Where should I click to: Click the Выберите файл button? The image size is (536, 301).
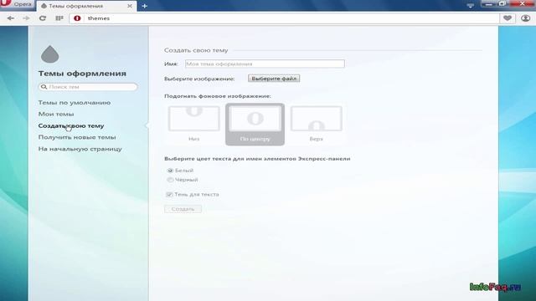pyautogui.click(x=274, y=79)
